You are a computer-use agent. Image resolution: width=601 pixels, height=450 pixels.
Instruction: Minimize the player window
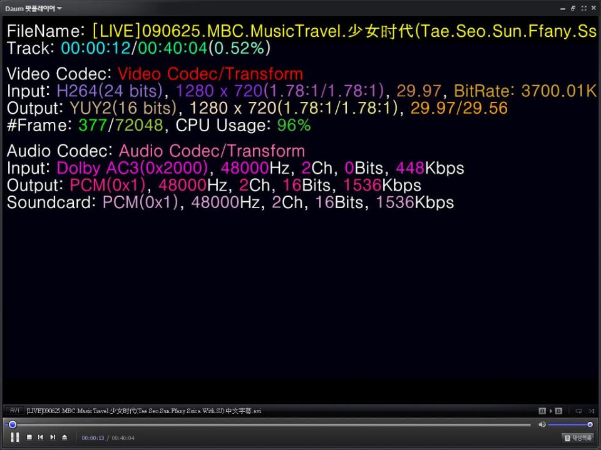click(x=563, y=8)
